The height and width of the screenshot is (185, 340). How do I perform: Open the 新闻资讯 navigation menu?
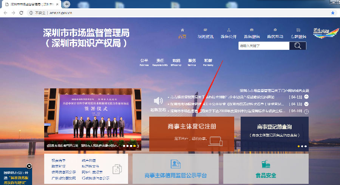pos(205,37)
